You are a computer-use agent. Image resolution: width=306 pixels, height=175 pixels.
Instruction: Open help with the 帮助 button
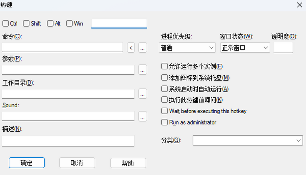tap(128, 163)
